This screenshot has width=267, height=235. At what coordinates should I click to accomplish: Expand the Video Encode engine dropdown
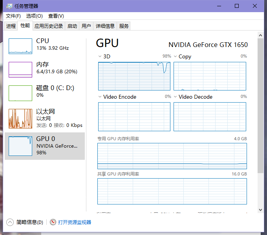[x=100, y=97]
